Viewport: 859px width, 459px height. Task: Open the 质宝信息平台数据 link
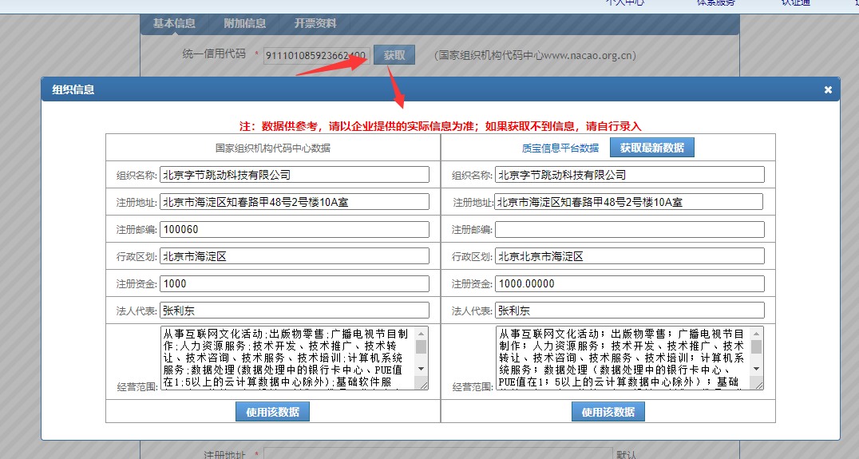[560, 148]
